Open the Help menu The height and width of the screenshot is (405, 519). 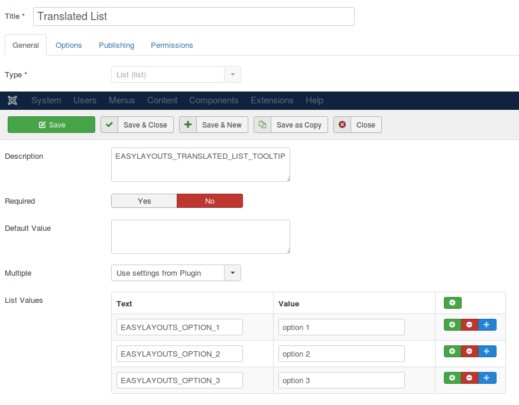314,100
